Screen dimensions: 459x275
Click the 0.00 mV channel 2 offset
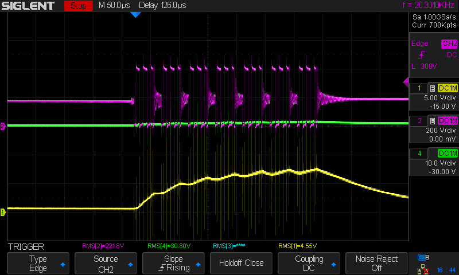pos(442,139)
